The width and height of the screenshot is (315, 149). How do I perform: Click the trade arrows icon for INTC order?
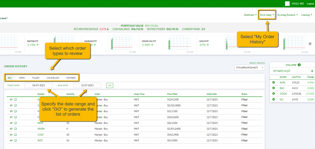click(x=11, y=141)
